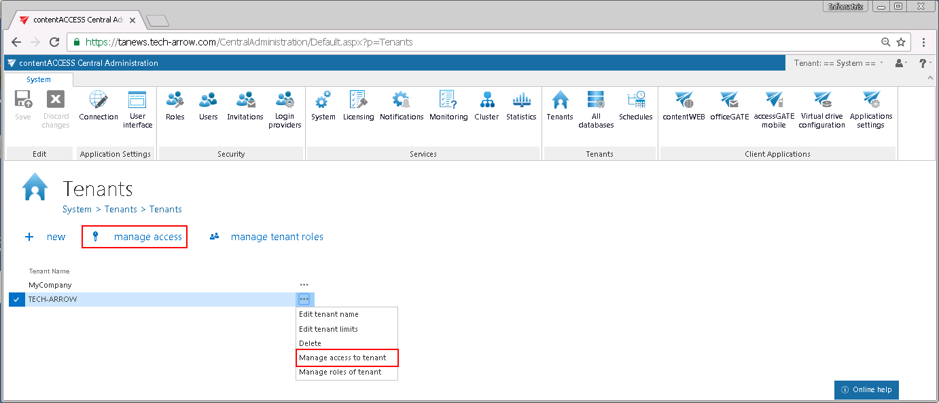Open Cluster in the Services group
Viewport: 939px width, 403px height.
pos(486,105)
